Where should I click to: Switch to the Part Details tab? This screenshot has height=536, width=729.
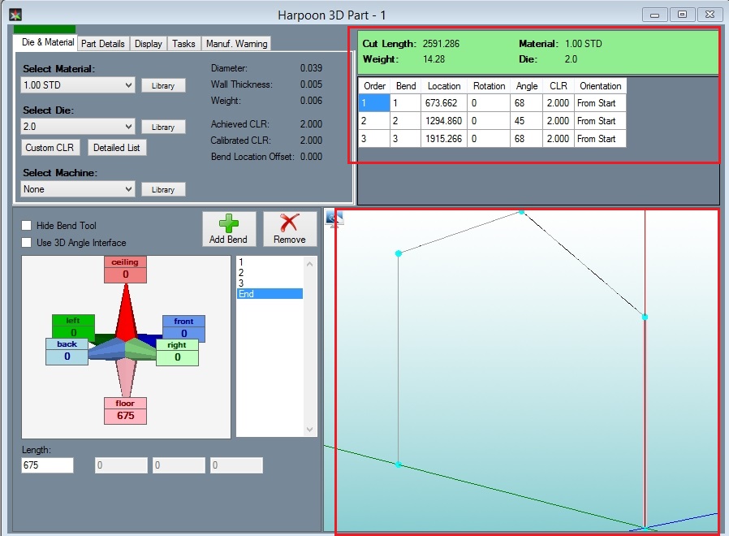[103, 44]
